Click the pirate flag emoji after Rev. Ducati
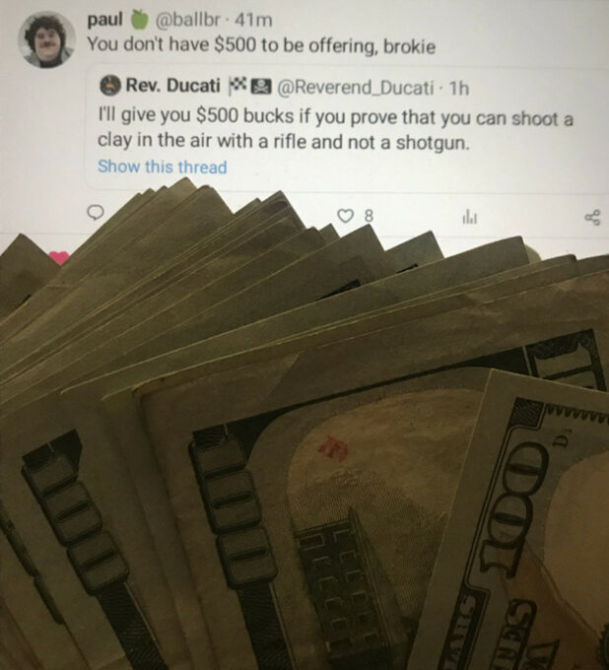 259,87
